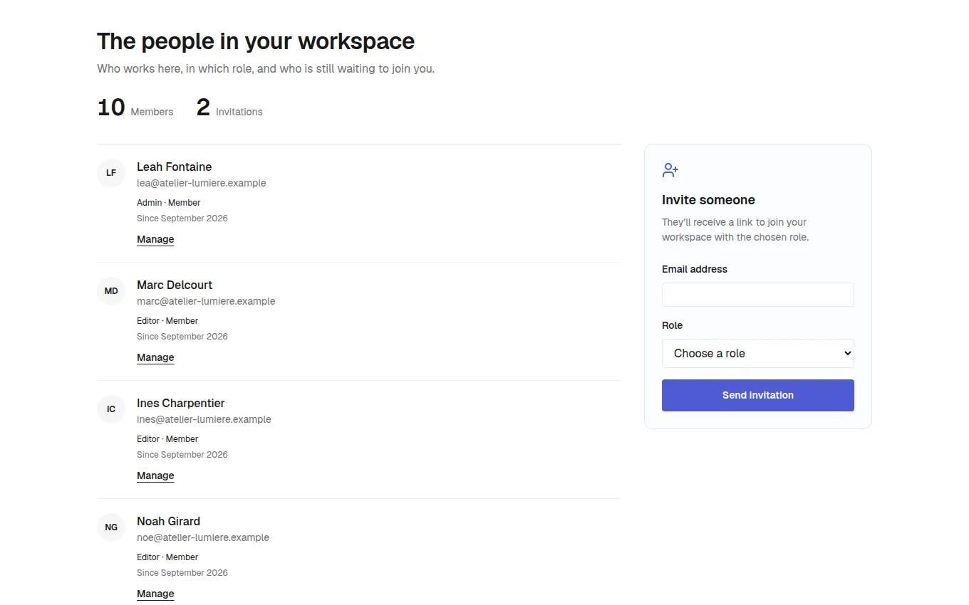Open the Choose a role dropdown

pyautogui.click(x=758, y=354)
